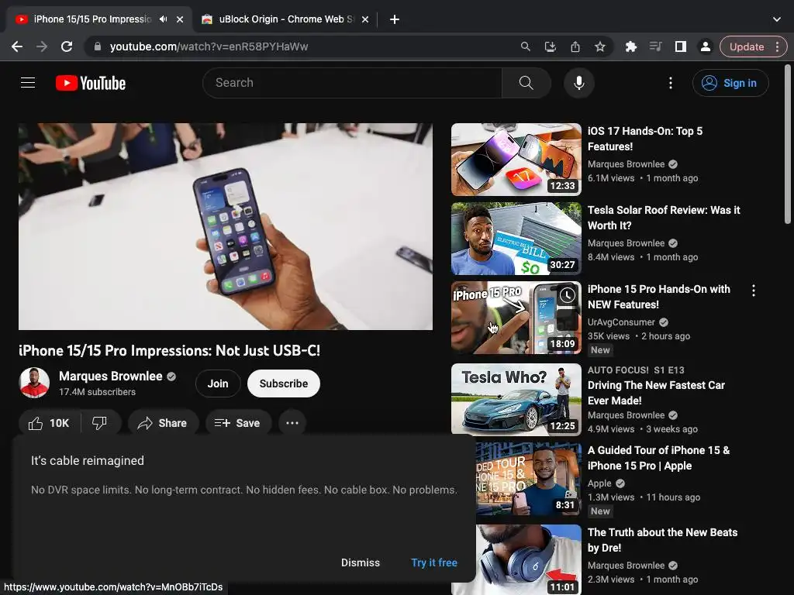The width and height of the screenshot is (794, 595).
Task: Bookmark this page with the star icon
Action: (600, 46)
